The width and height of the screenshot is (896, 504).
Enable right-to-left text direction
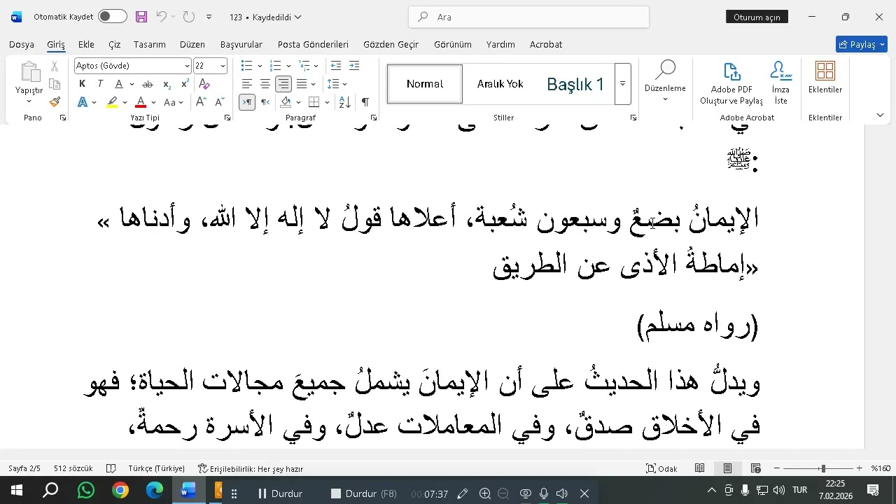point(265,102)
